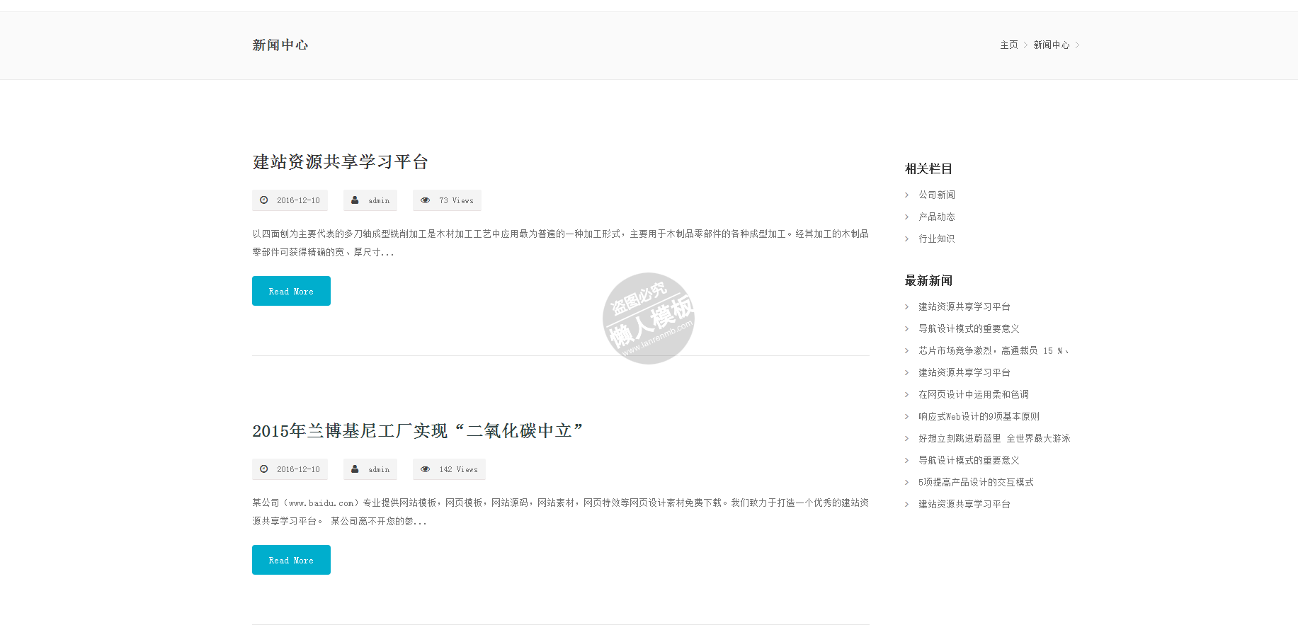Viewport: 1298px width, 637px height.
Task: Click the chevron after 主页 in the breadcrumb
Action: [x=1025, y=45]
